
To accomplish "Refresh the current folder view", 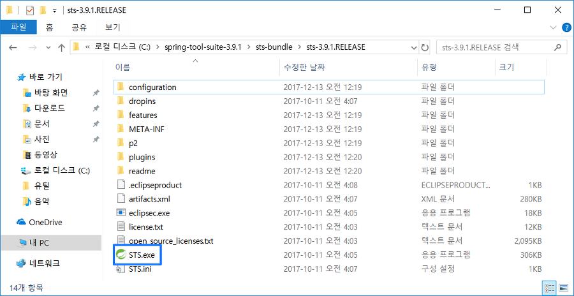I will (x=425, y=48).
